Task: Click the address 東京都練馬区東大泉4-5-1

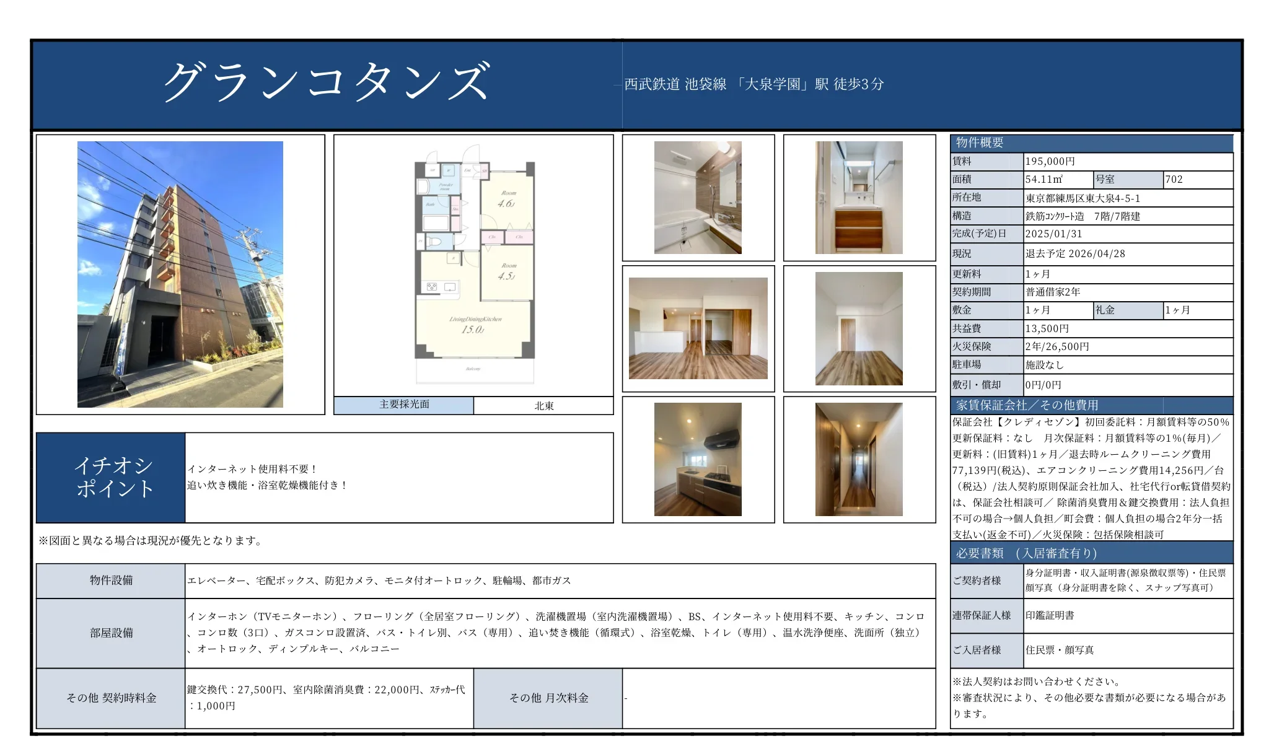Action: click(1082, 198)
